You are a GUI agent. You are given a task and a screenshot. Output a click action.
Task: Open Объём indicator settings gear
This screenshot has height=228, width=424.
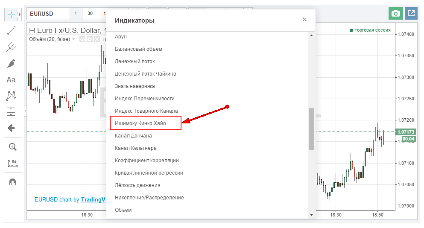90,39
